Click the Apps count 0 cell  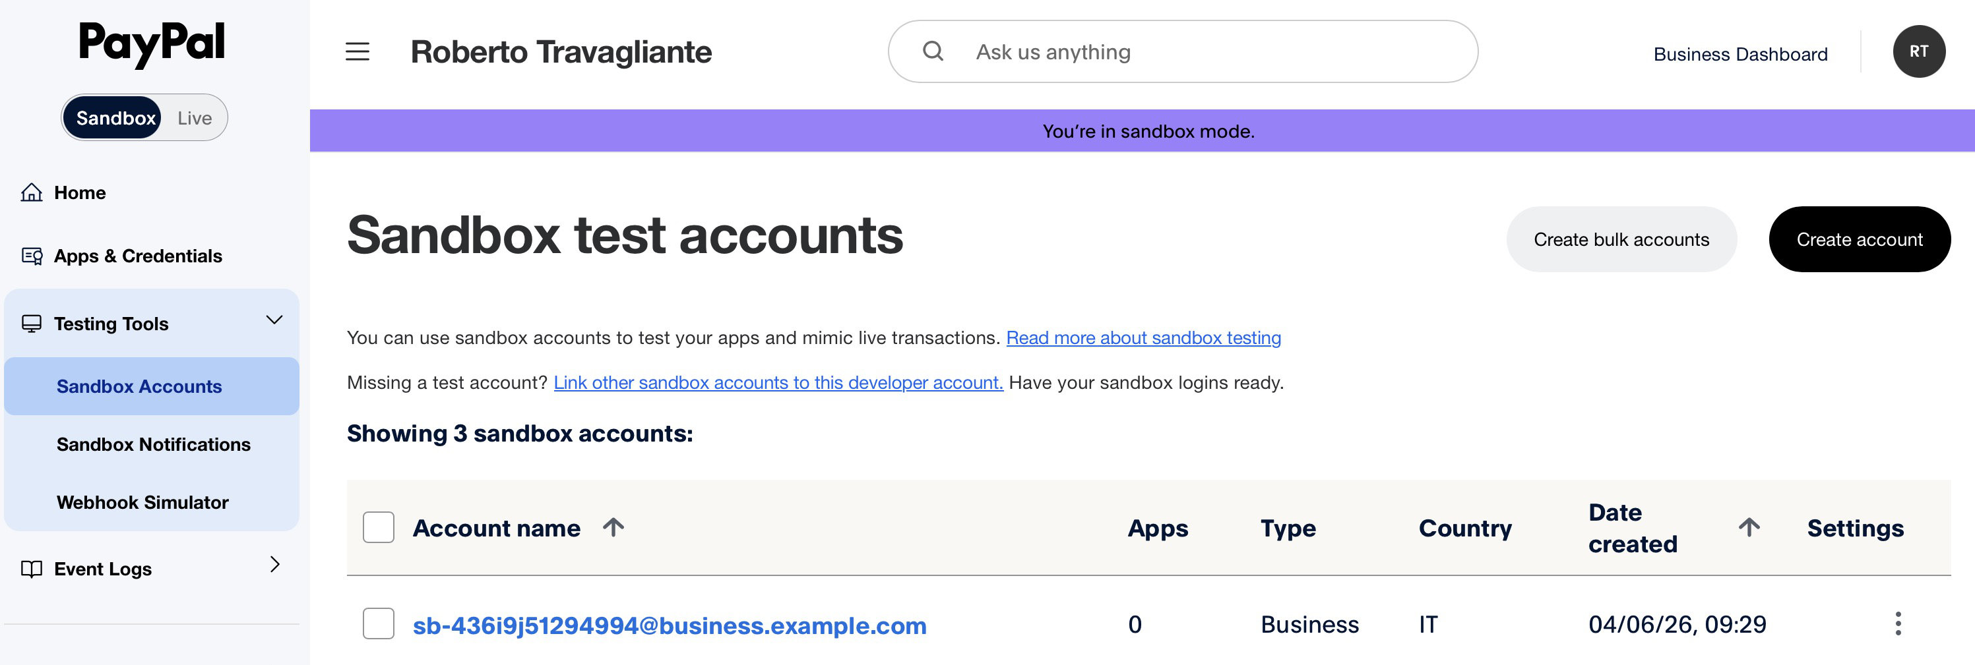tap(1135, 624)
